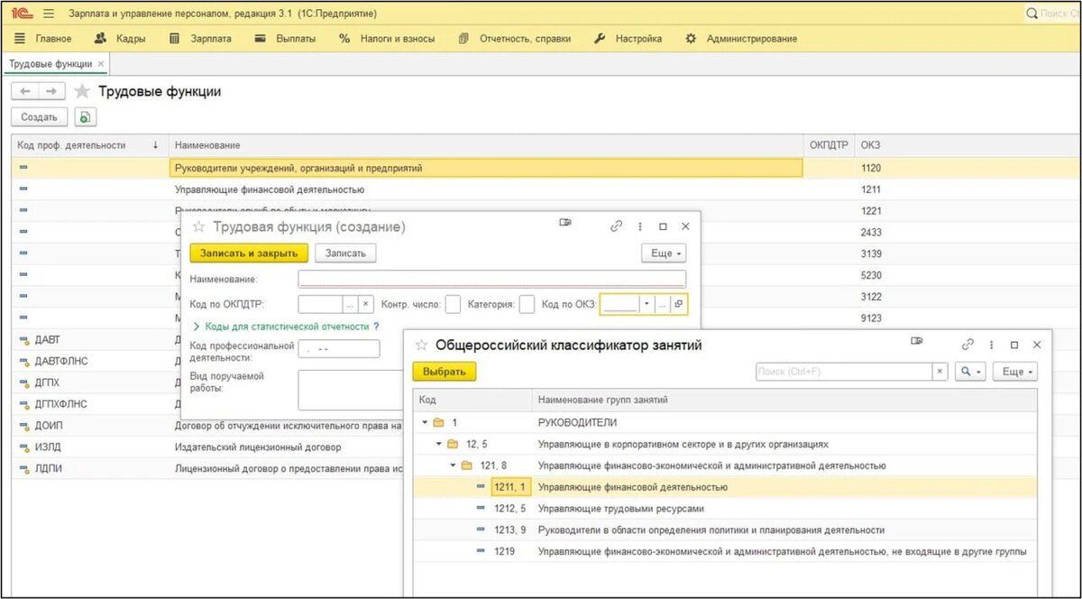1082x599 pixels.
Task: Open the Настройка section
Action: click(628, 39)
